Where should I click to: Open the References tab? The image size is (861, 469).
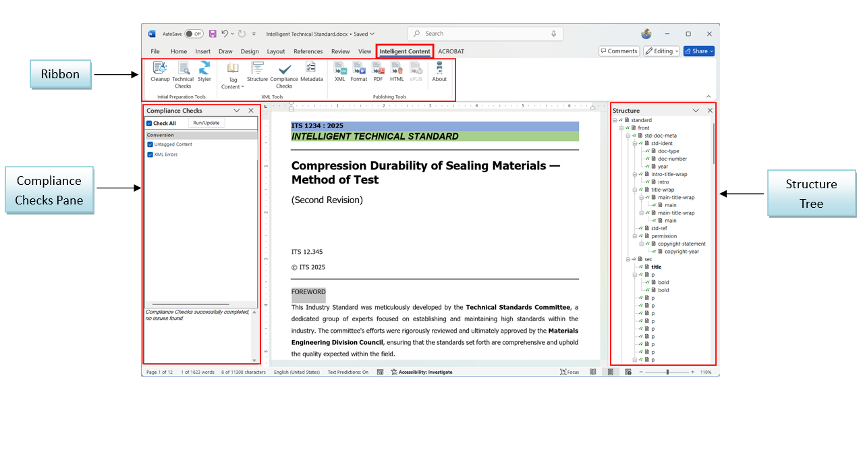308,51
